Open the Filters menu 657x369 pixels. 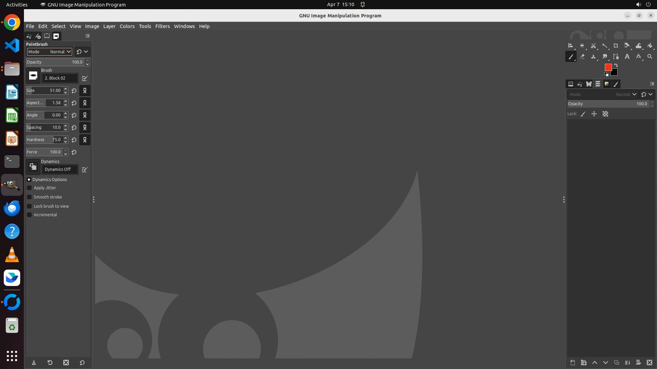point(162,26)
